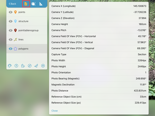Click the Camera Pitch value -13.016°
Screen dimensions: 155x116
coord(142,30)
